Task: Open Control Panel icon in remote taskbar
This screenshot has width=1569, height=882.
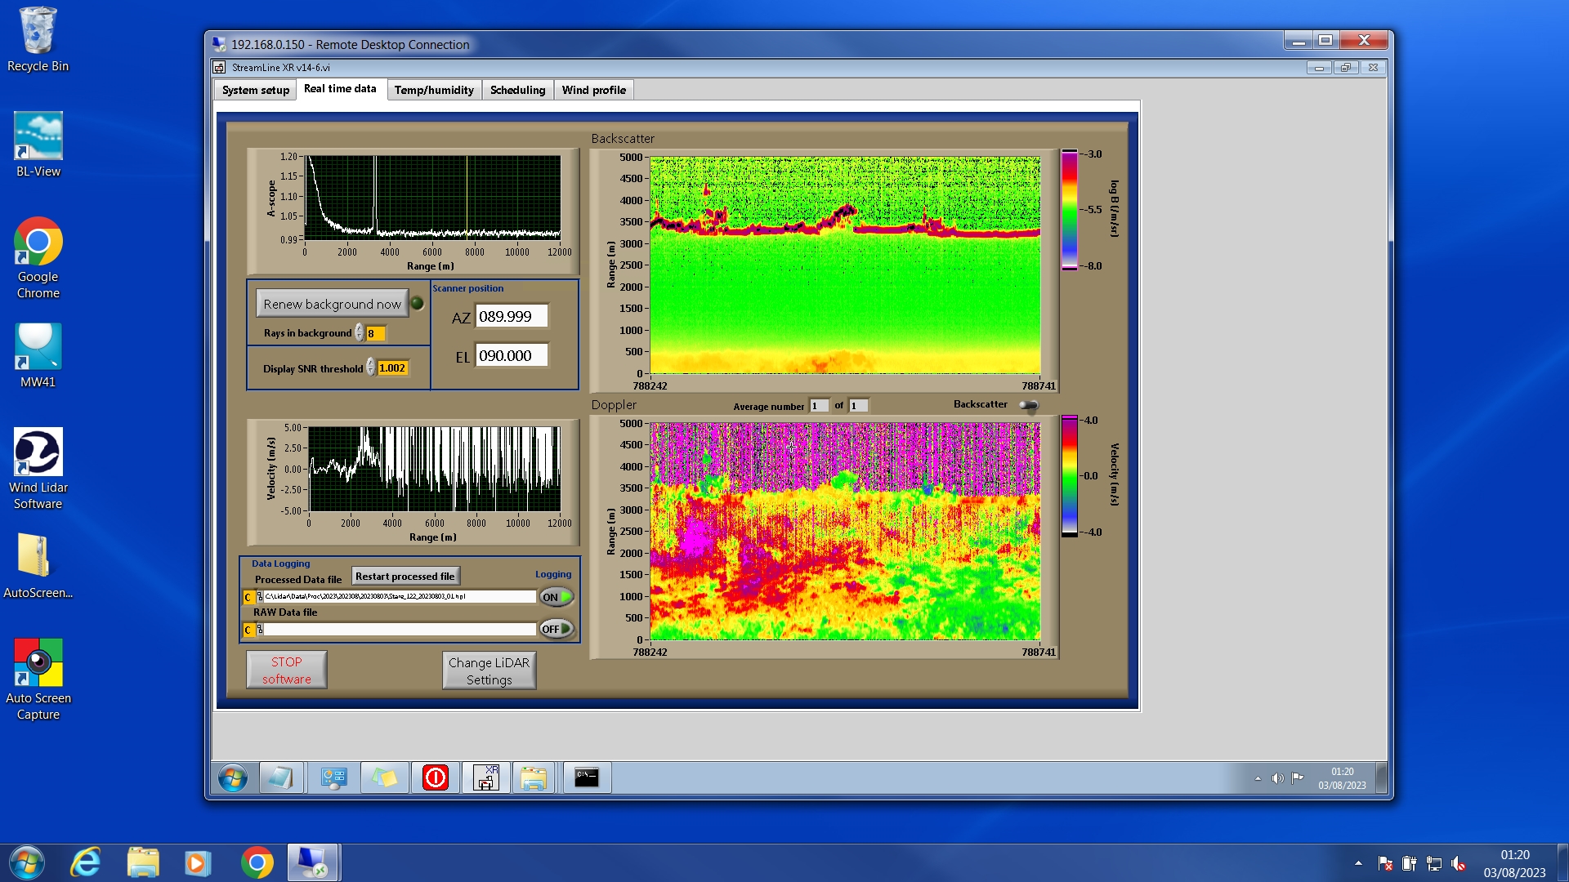Action: [x=333, y=778]
